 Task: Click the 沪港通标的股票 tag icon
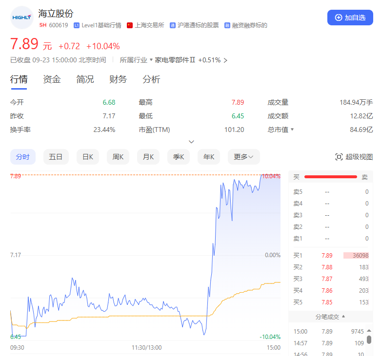173,25
